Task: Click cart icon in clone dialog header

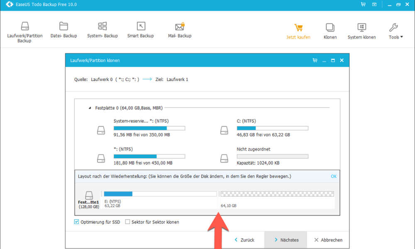Action: point(315,60)
